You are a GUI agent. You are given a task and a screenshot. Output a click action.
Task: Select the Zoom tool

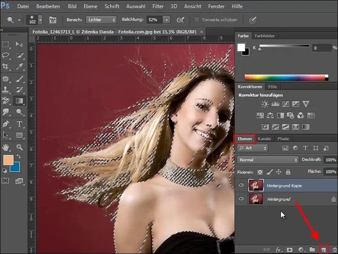pos(19,147)
